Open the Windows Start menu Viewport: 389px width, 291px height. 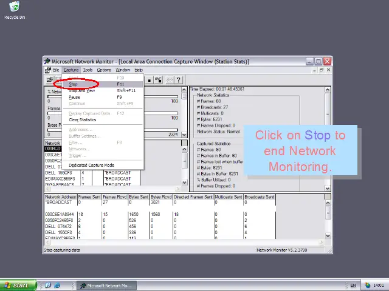tap(18, 286)
